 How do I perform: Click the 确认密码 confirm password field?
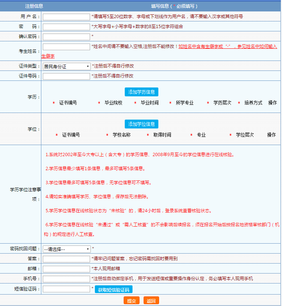66,37
